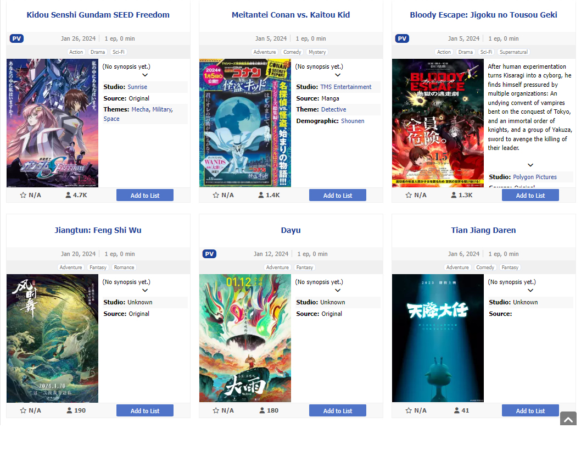Viewport: 581px width, 456px height.
Task: Add Jiangtun: Feng Shi Wu to list
Action: tap(145, 411)
